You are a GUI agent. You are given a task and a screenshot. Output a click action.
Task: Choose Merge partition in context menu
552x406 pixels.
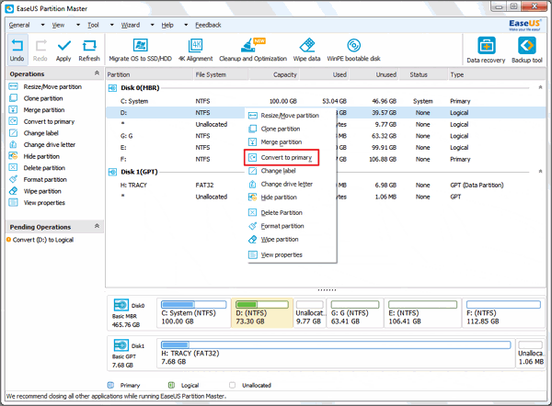click(275, 142)
